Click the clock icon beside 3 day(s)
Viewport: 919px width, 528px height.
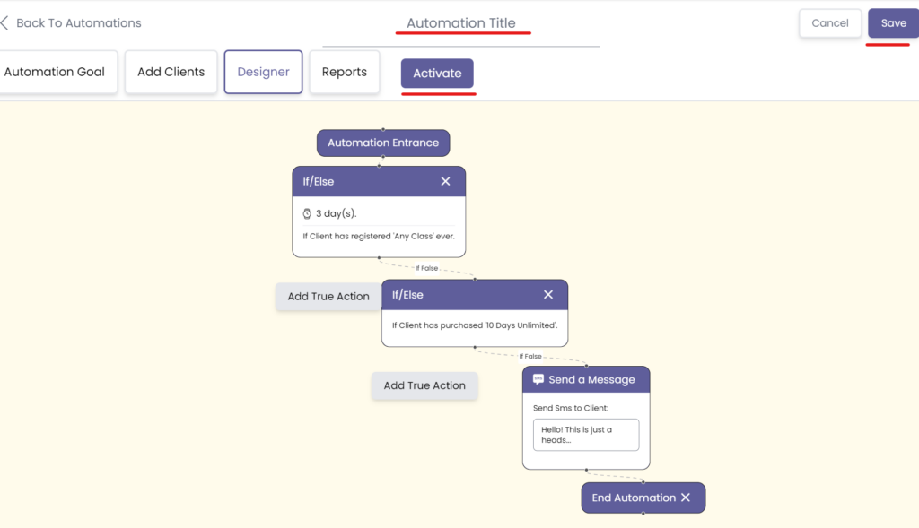click(x=307, y=214)
